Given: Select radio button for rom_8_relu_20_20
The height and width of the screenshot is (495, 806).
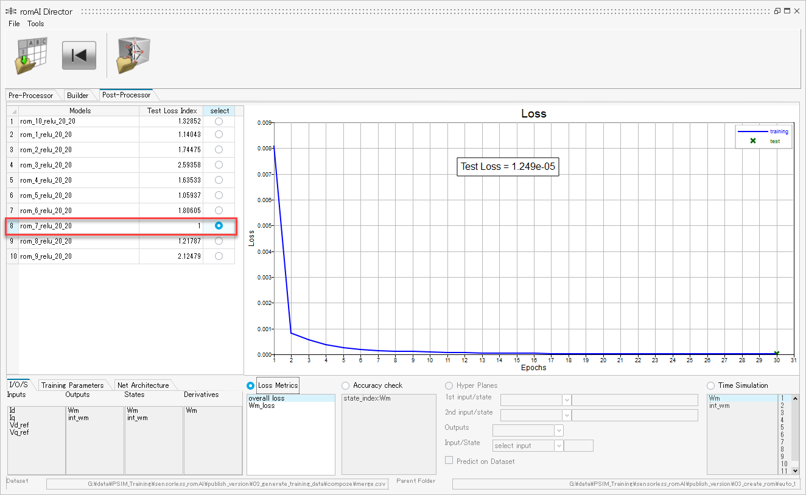Looking at the screenshot, I should [x=219, y=241].
